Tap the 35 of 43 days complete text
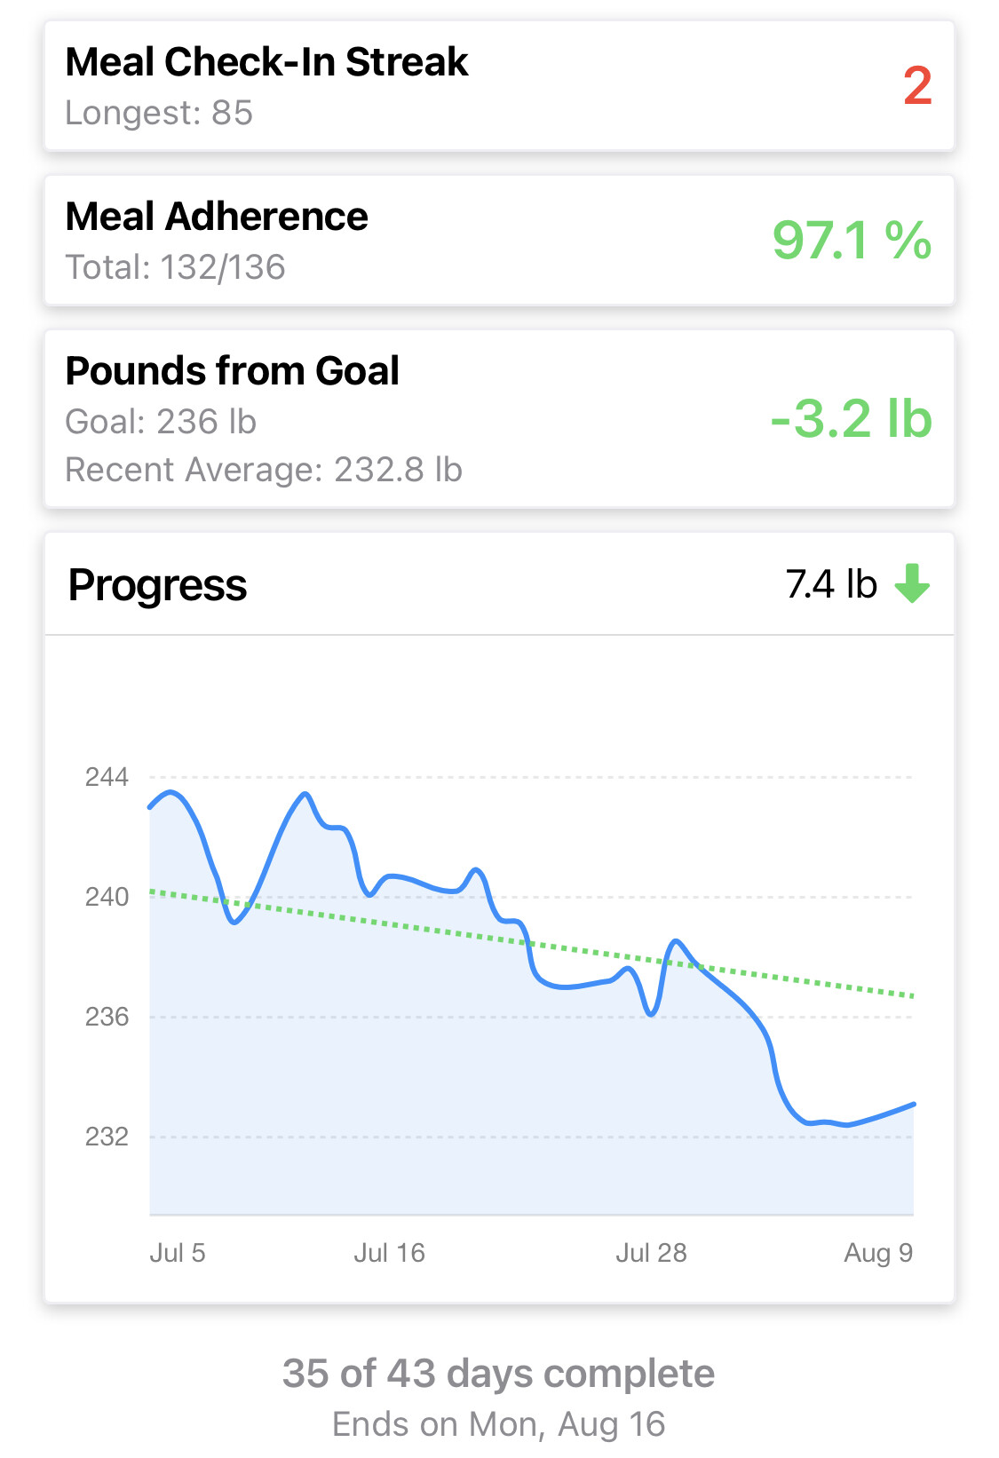 498,1374
